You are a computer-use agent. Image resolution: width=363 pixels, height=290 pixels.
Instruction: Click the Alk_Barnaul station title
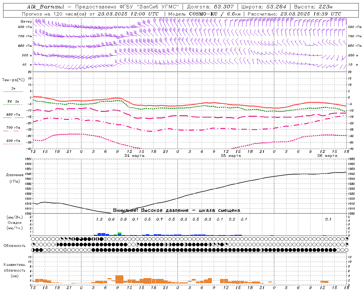click(x=46, y=7)
